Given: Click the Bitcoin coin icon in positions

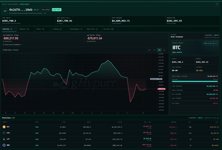Looking at the screenshot, I should point(4,127).
